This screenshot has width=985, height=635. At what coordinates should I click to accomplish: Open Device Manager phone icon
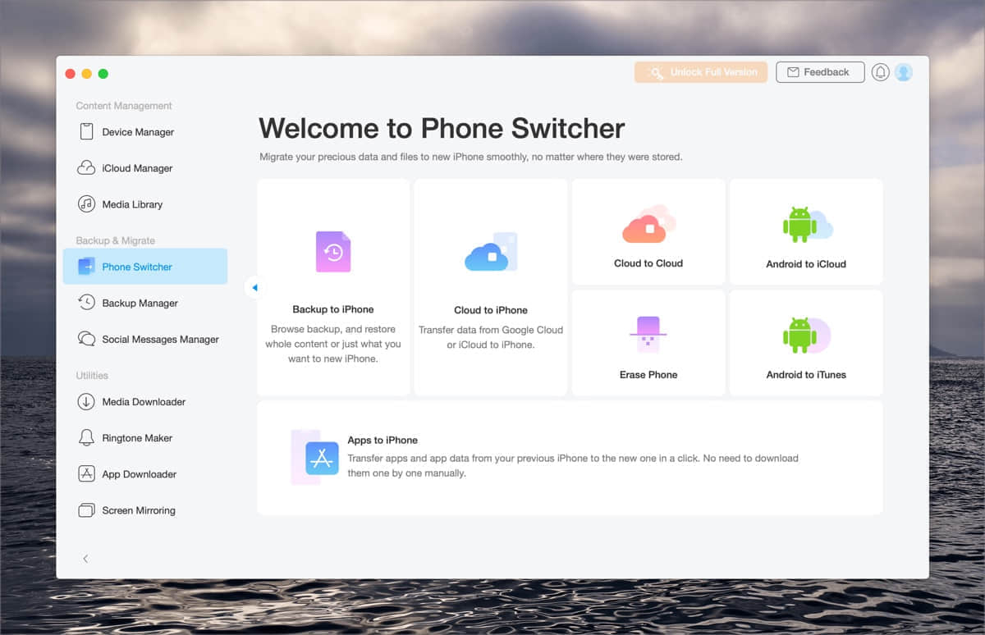[86, 132]
